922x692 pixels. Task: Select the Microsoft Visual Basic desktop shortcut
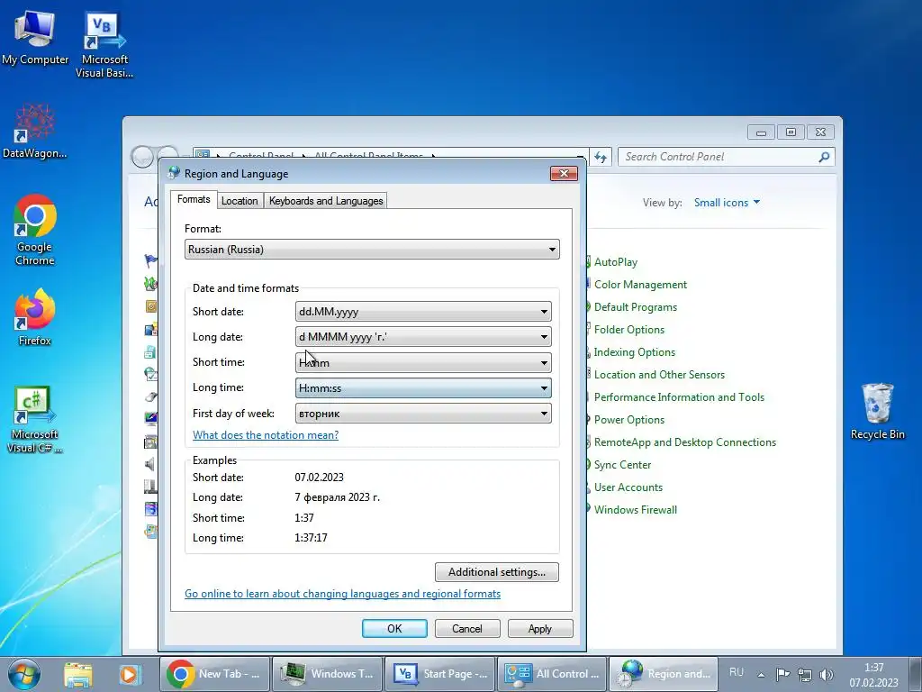pyautogui.click(x=104, y=45)
